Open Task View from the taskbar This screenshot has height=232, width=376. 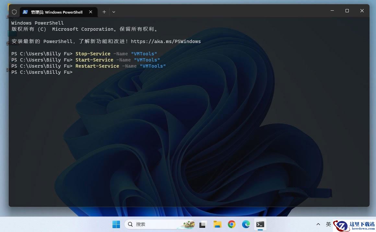203,224
